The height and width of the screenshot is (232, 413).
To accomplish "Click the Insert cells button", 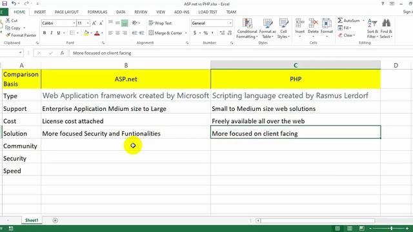I will click(x=299, y=28).
